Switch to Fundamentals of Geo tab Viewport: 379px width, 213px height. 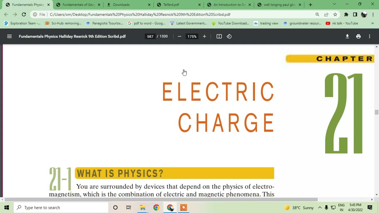pos(78,5)
